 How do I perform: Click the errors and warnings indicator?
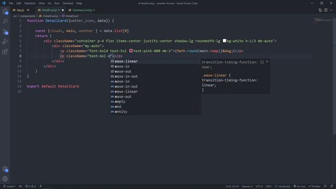pyautogui.click(x=30, y=186)
